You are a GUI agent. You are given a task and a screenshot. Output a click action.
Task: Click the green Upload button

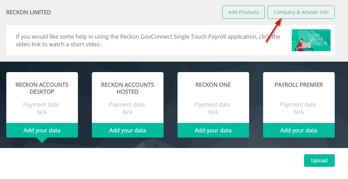point(319,161)
